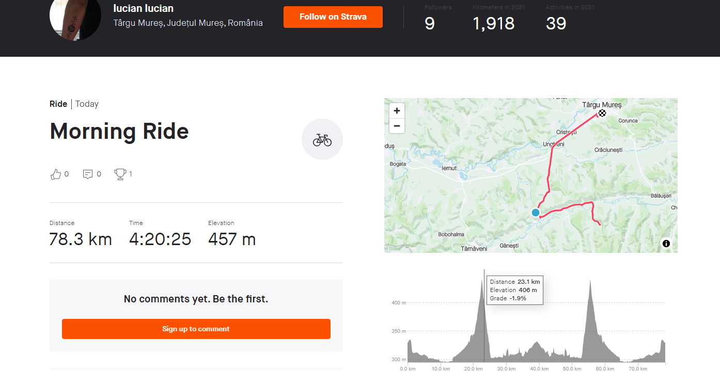Click the Followers count stat
Image resolution: width=720 pixels, height=387 pixels.
pyautogui.click(x=430, y=23)
